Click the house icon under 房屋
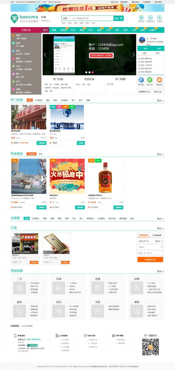175x370 pixels. tap(98, 288)
